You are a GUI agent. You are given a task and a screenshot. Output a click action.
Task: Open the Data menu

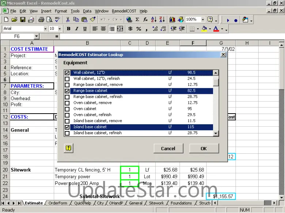[x=87, y=11]
